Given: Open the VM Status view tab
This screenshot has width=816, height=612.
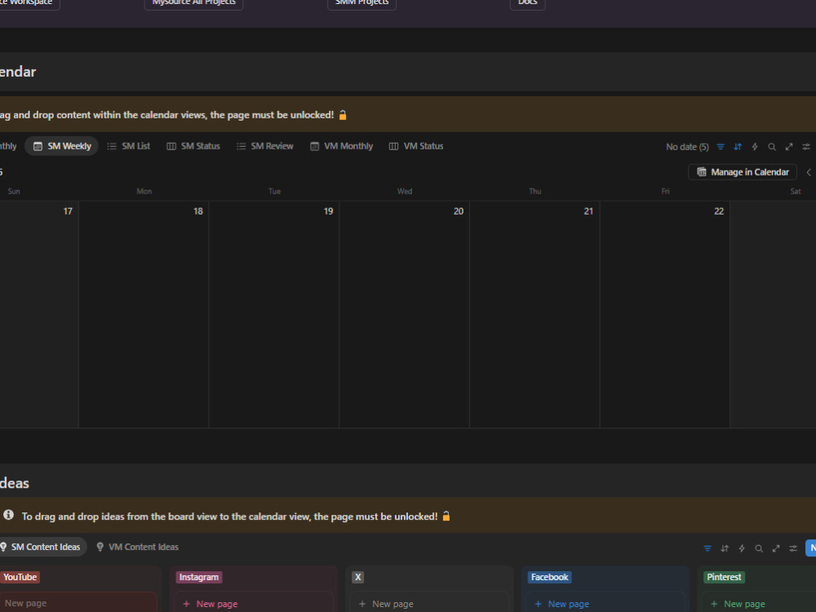Looking at the screenshot, I should coord(416,146).
